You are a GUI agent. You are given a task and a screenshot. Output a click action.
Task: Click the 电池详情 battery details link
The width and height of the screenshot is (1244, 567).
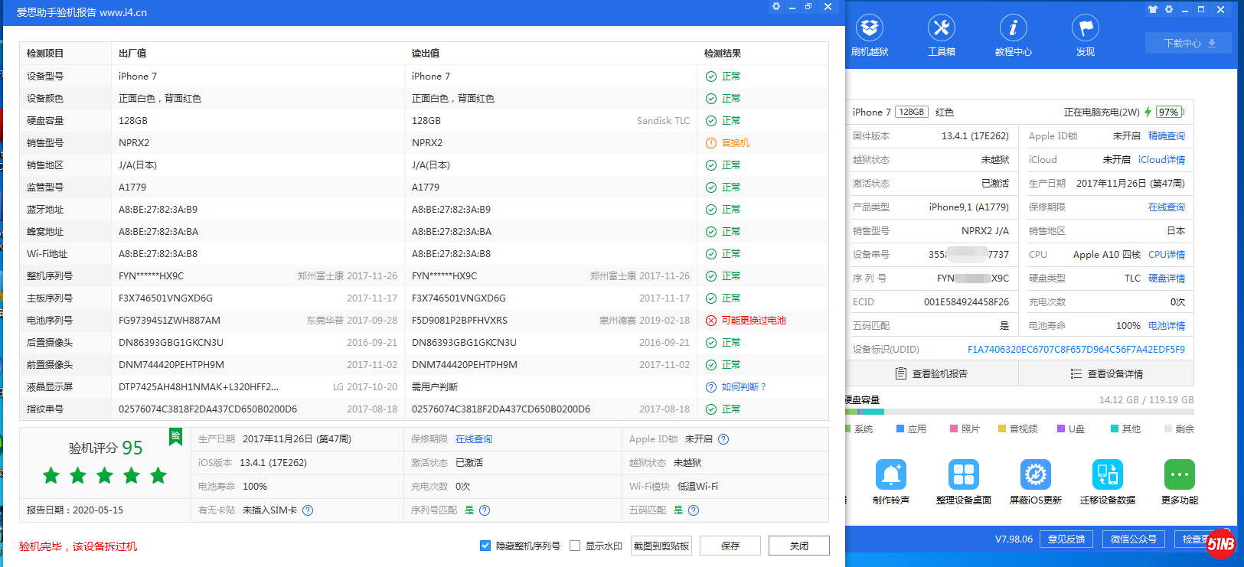[x=1166, y=326]
